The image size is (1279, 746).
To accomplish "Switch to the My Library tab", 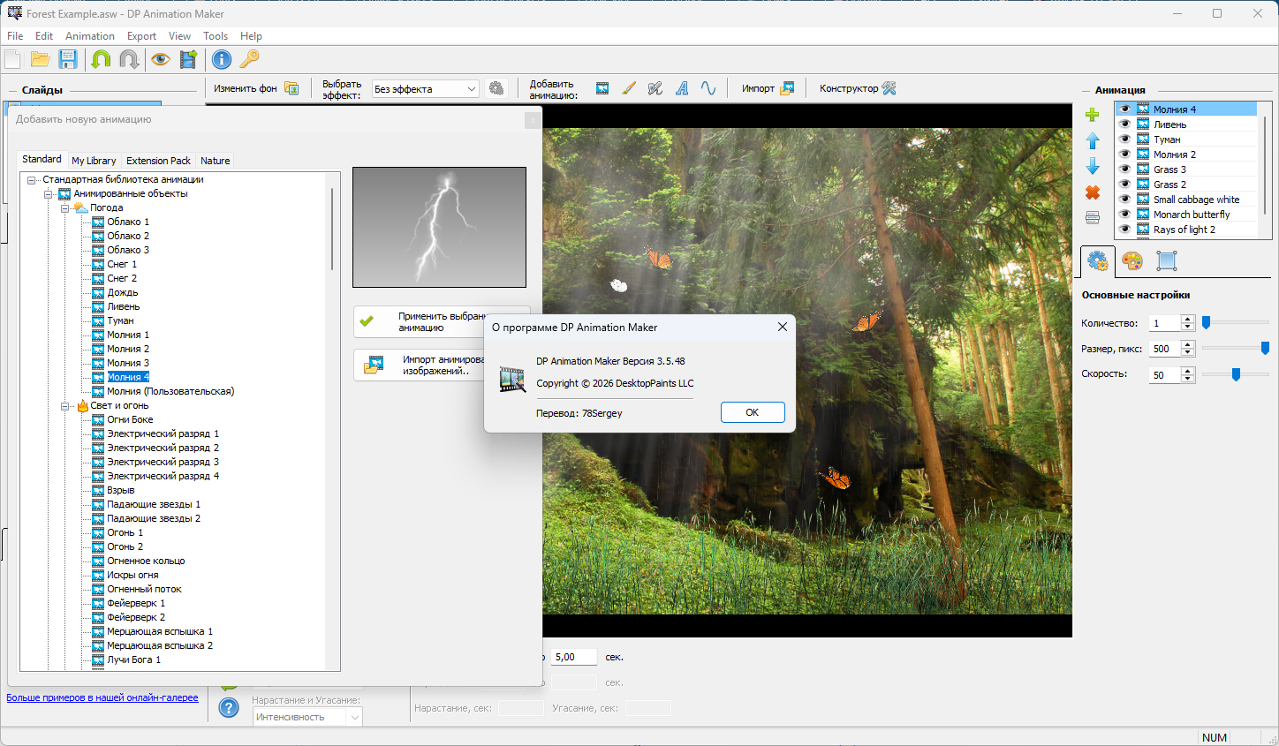I will [94, 161].
